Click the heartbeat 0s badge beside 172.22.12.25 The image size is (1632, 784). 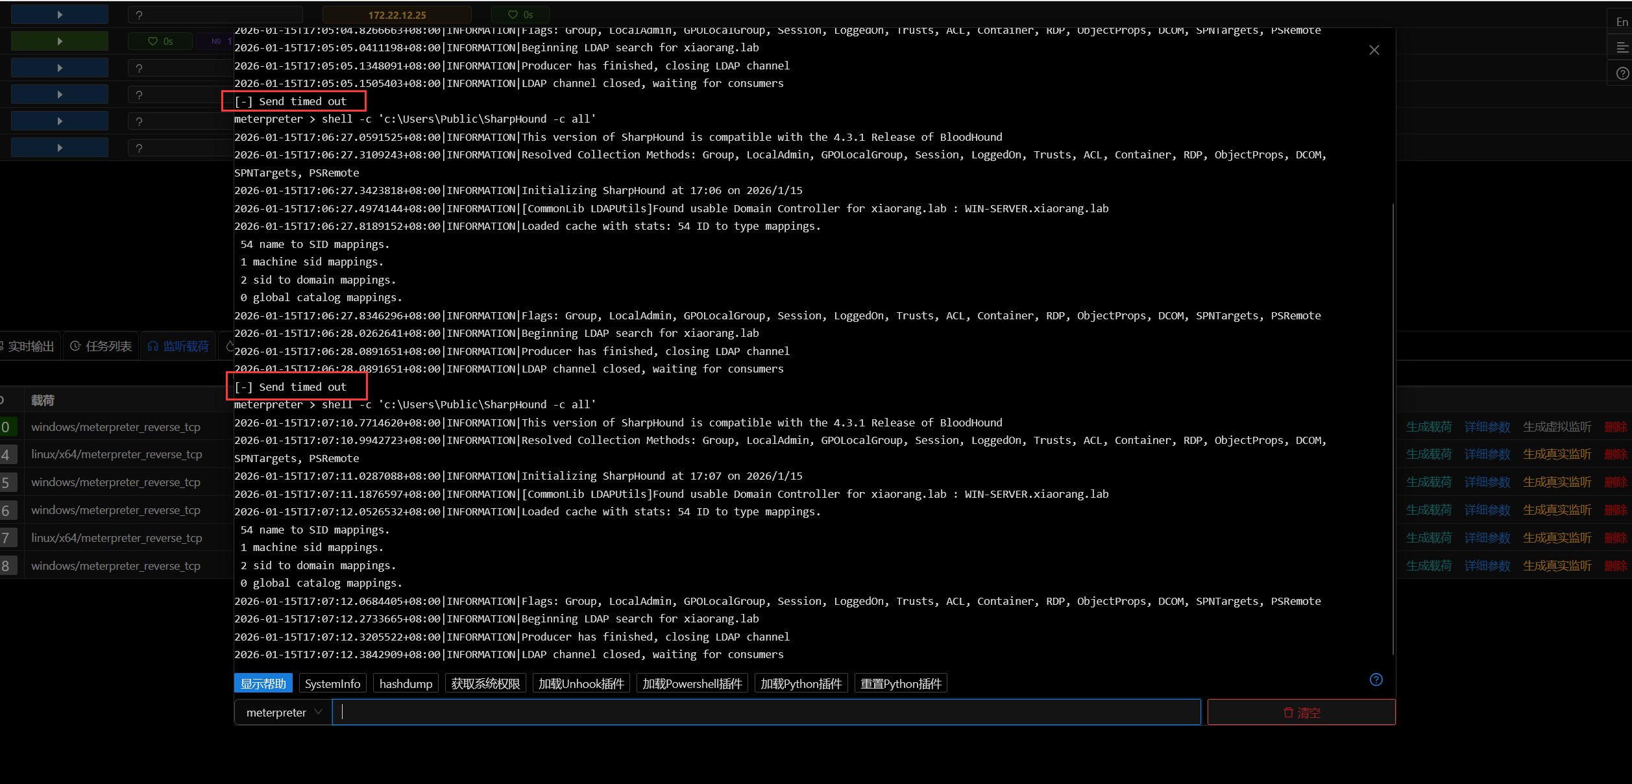[520, 14]
